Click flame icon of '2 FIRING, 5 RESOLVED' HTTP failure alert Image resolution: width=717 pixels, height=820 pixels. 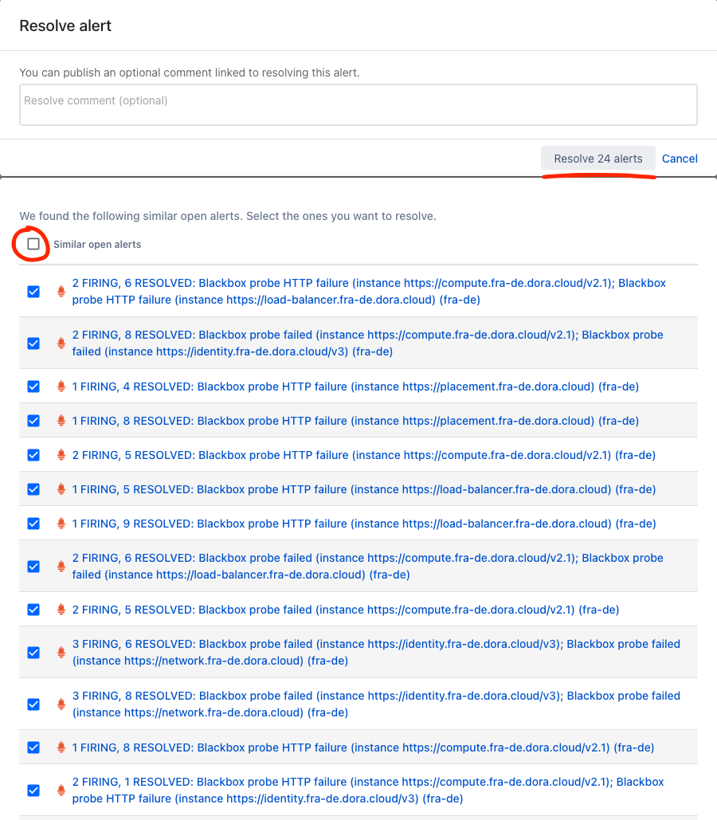pyautogui.click(x=61, y=455)
